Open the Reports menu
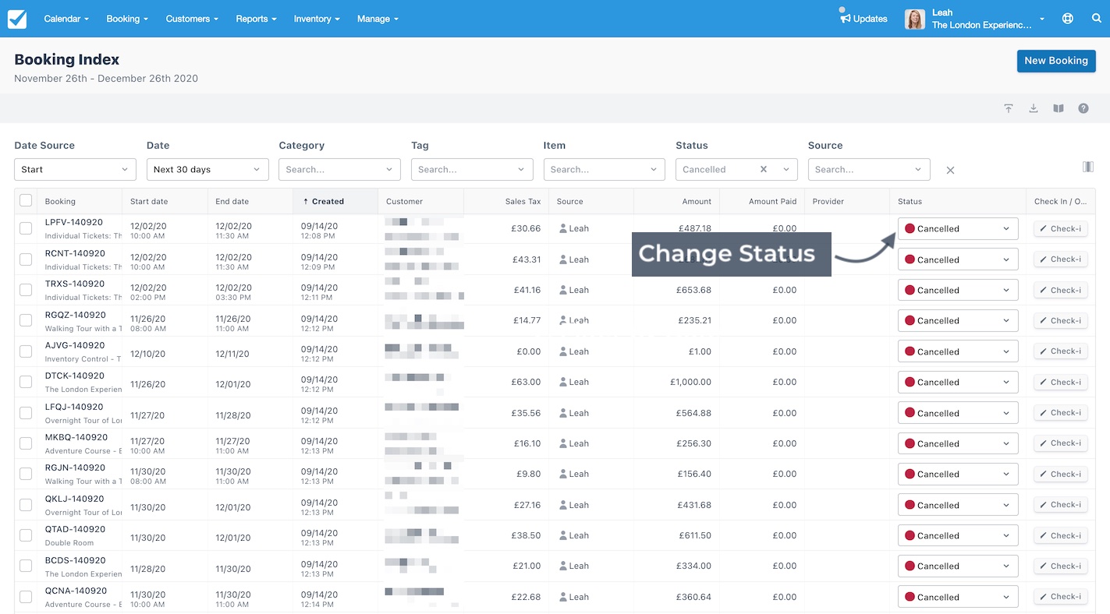 pyautogui.click(x=256, y=19)
